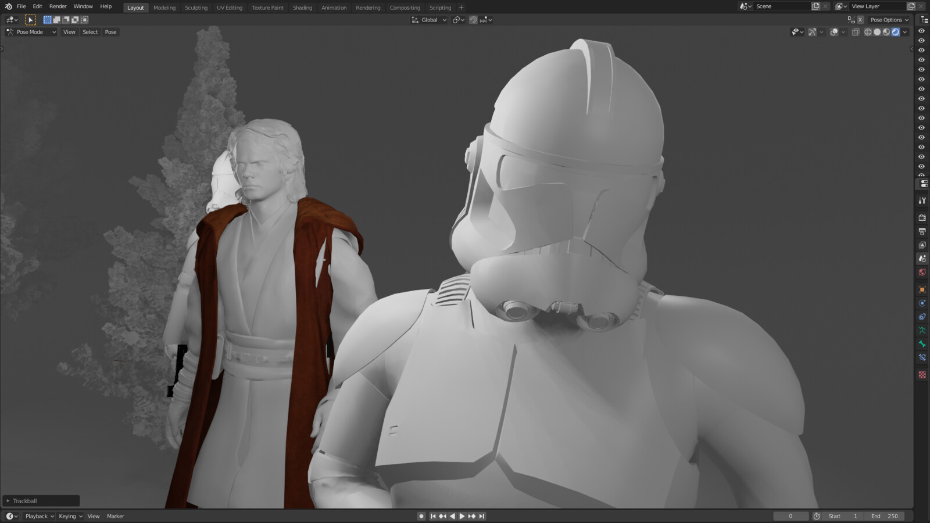The height and width of the screenshot is (523, 930).
Task: Open the Object Constraint properties tab
Action: [x=922, y=317]
